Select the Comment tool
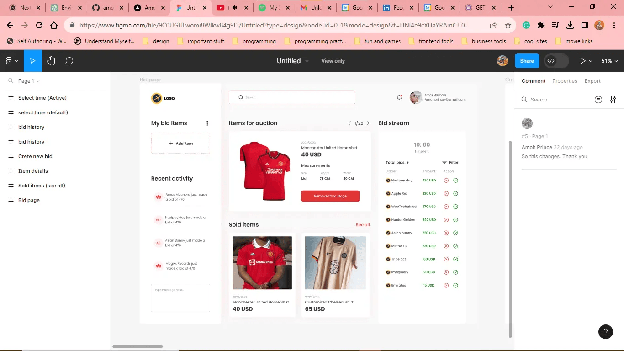624x351 pixels. click(x=69, y=61)
